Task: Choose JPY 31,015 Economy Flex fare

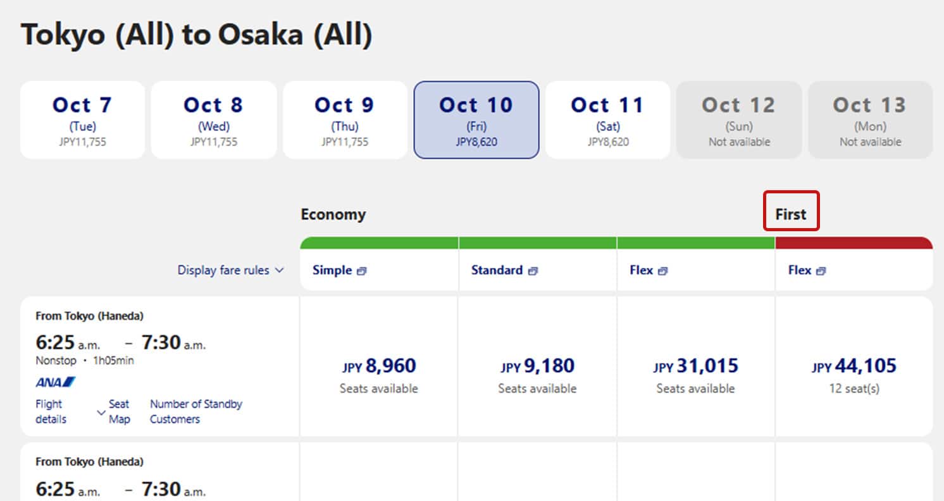Action: tap(695, 366)
